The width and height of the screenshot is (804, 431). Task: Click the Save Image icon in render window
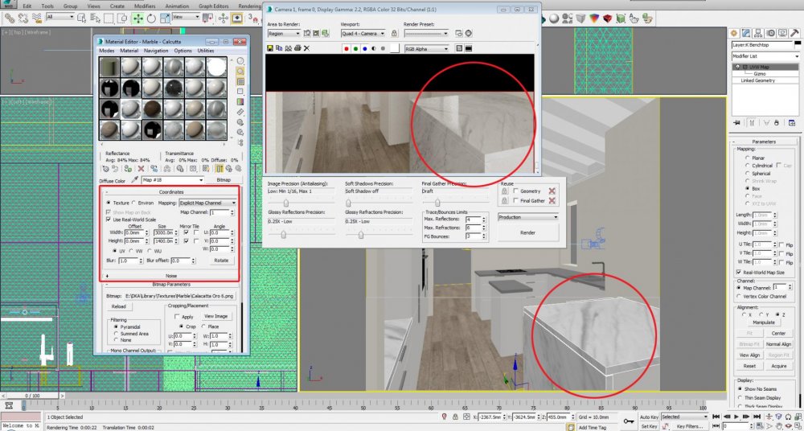[270, 48]
